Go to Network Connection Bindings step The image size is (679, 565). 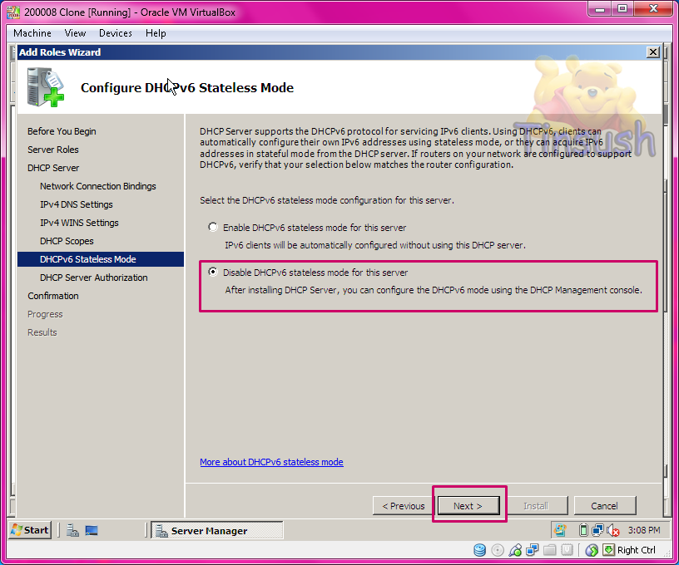98,186
